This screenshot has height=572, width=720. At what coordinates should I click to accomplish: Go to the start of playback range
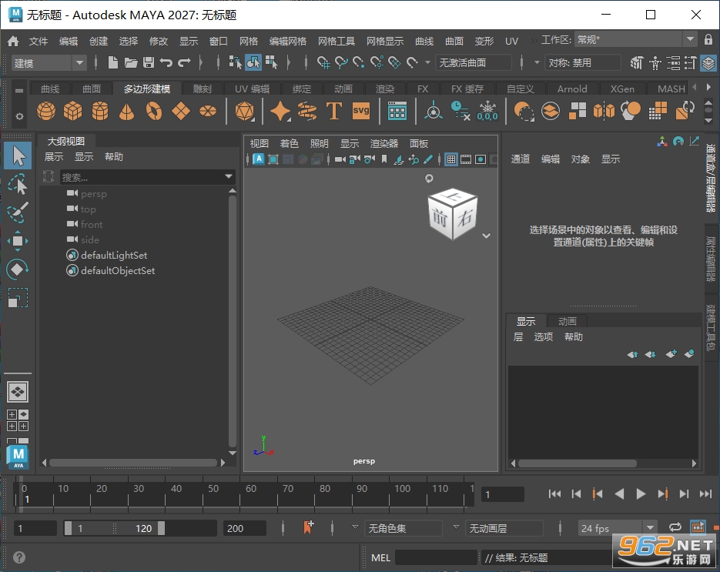click(x=554, y=494)
